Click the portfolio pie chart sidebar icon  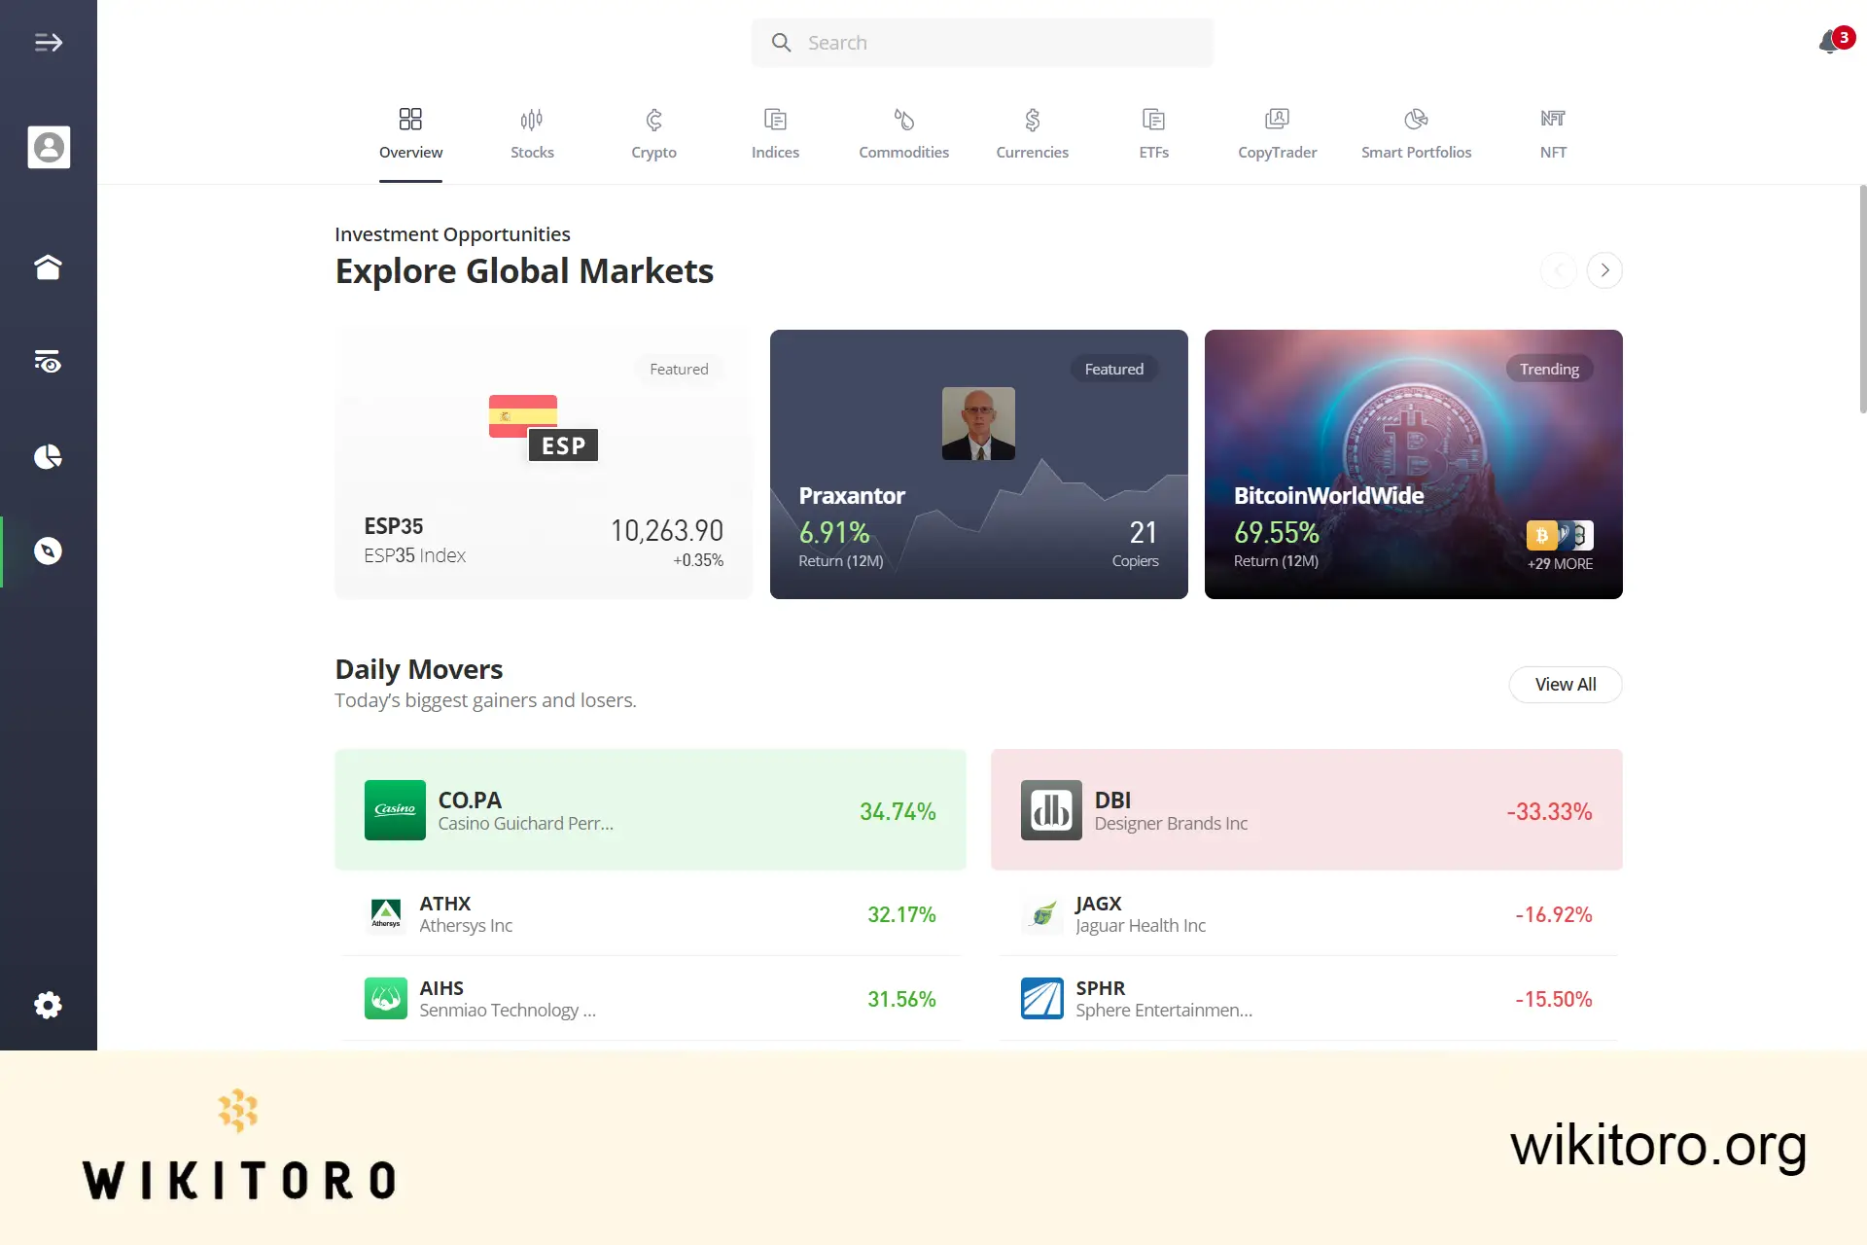(x=49, y=456)
